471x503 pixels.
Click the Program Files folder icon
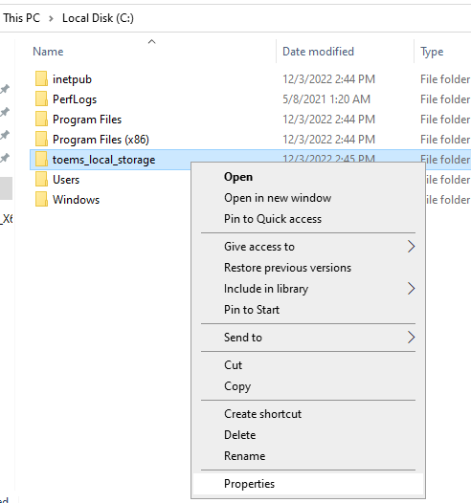[x=41, y=120]
